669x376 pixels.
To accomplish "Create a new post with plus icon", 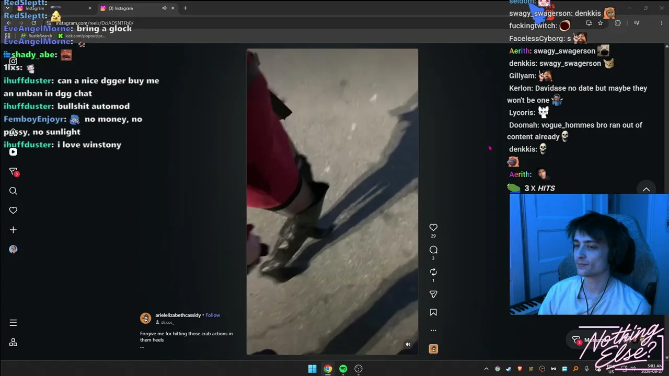I will point(13,230).
